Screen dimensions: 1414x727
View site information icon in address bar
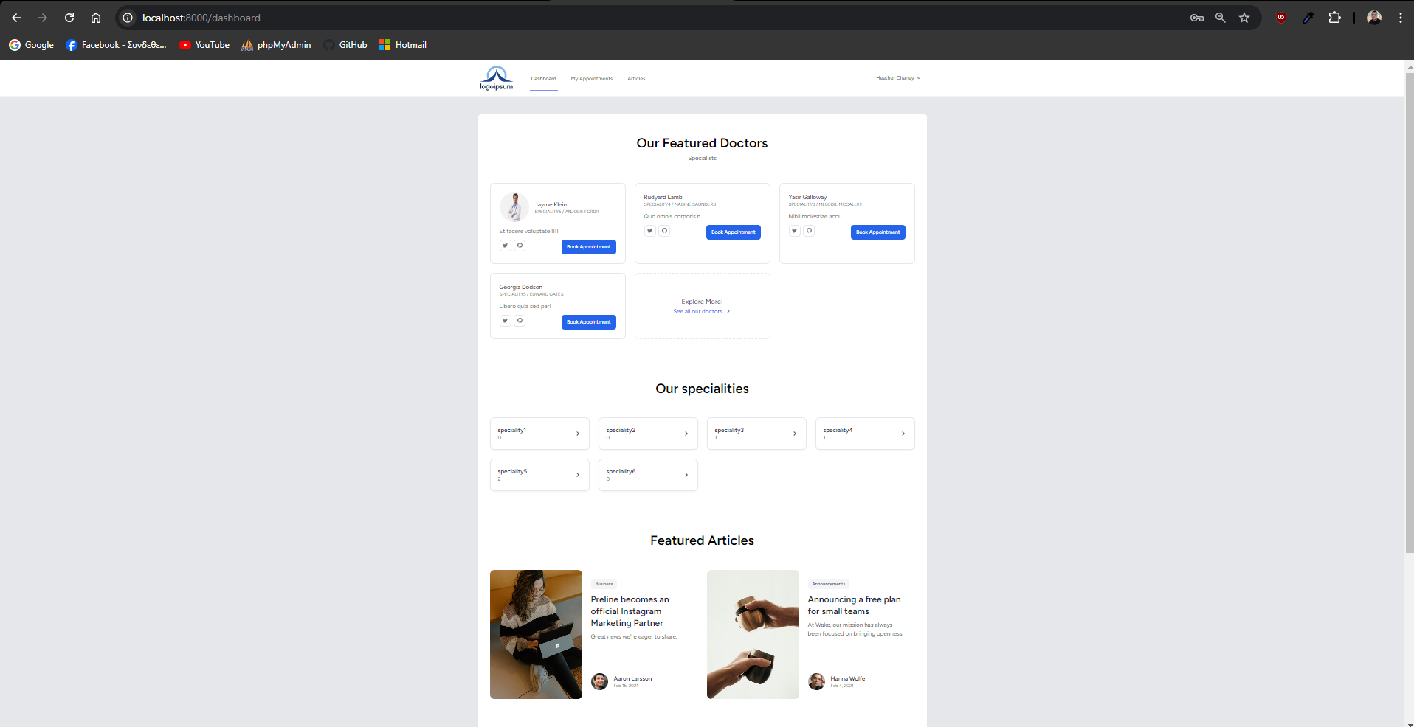coord(127,18)
